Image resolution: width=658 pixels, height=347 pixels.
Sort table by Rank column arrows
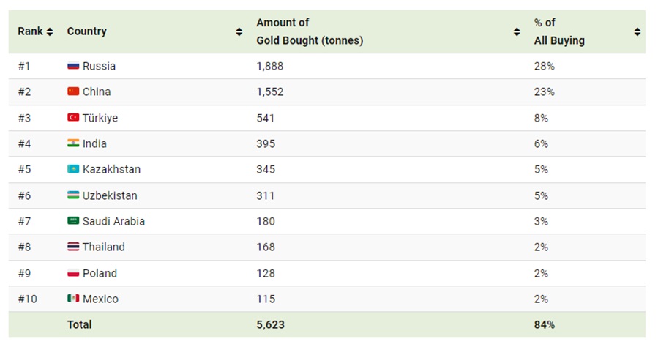coord(50,31)
